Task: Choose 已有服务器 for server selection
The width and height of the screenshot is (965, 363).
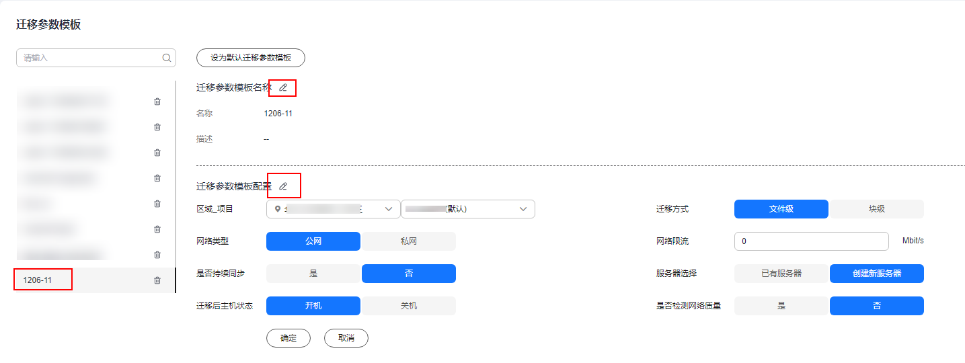Action: [x=781, y=274]
